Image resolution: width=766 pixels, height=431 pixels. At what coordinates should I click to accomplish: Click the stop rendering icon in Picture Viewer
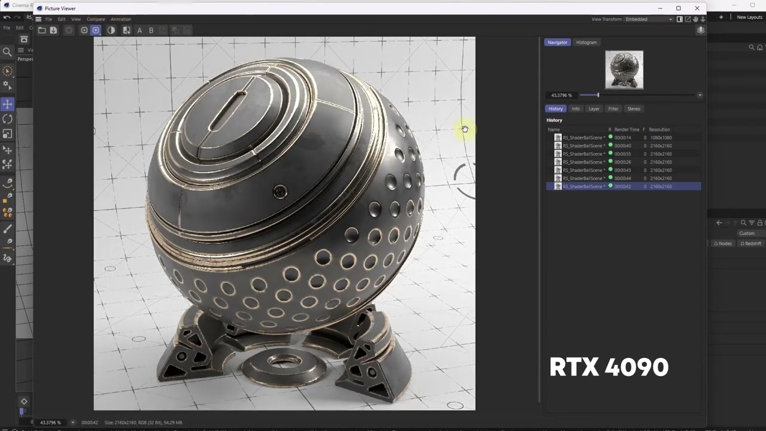[69, 30]
